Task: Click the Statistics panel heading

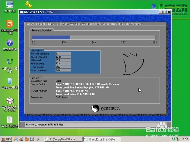Action: click(x=37, y=50)
